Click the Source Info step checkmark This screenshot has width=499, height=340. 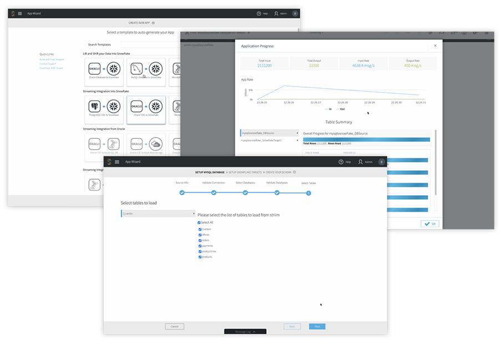(x=182, y=192)
